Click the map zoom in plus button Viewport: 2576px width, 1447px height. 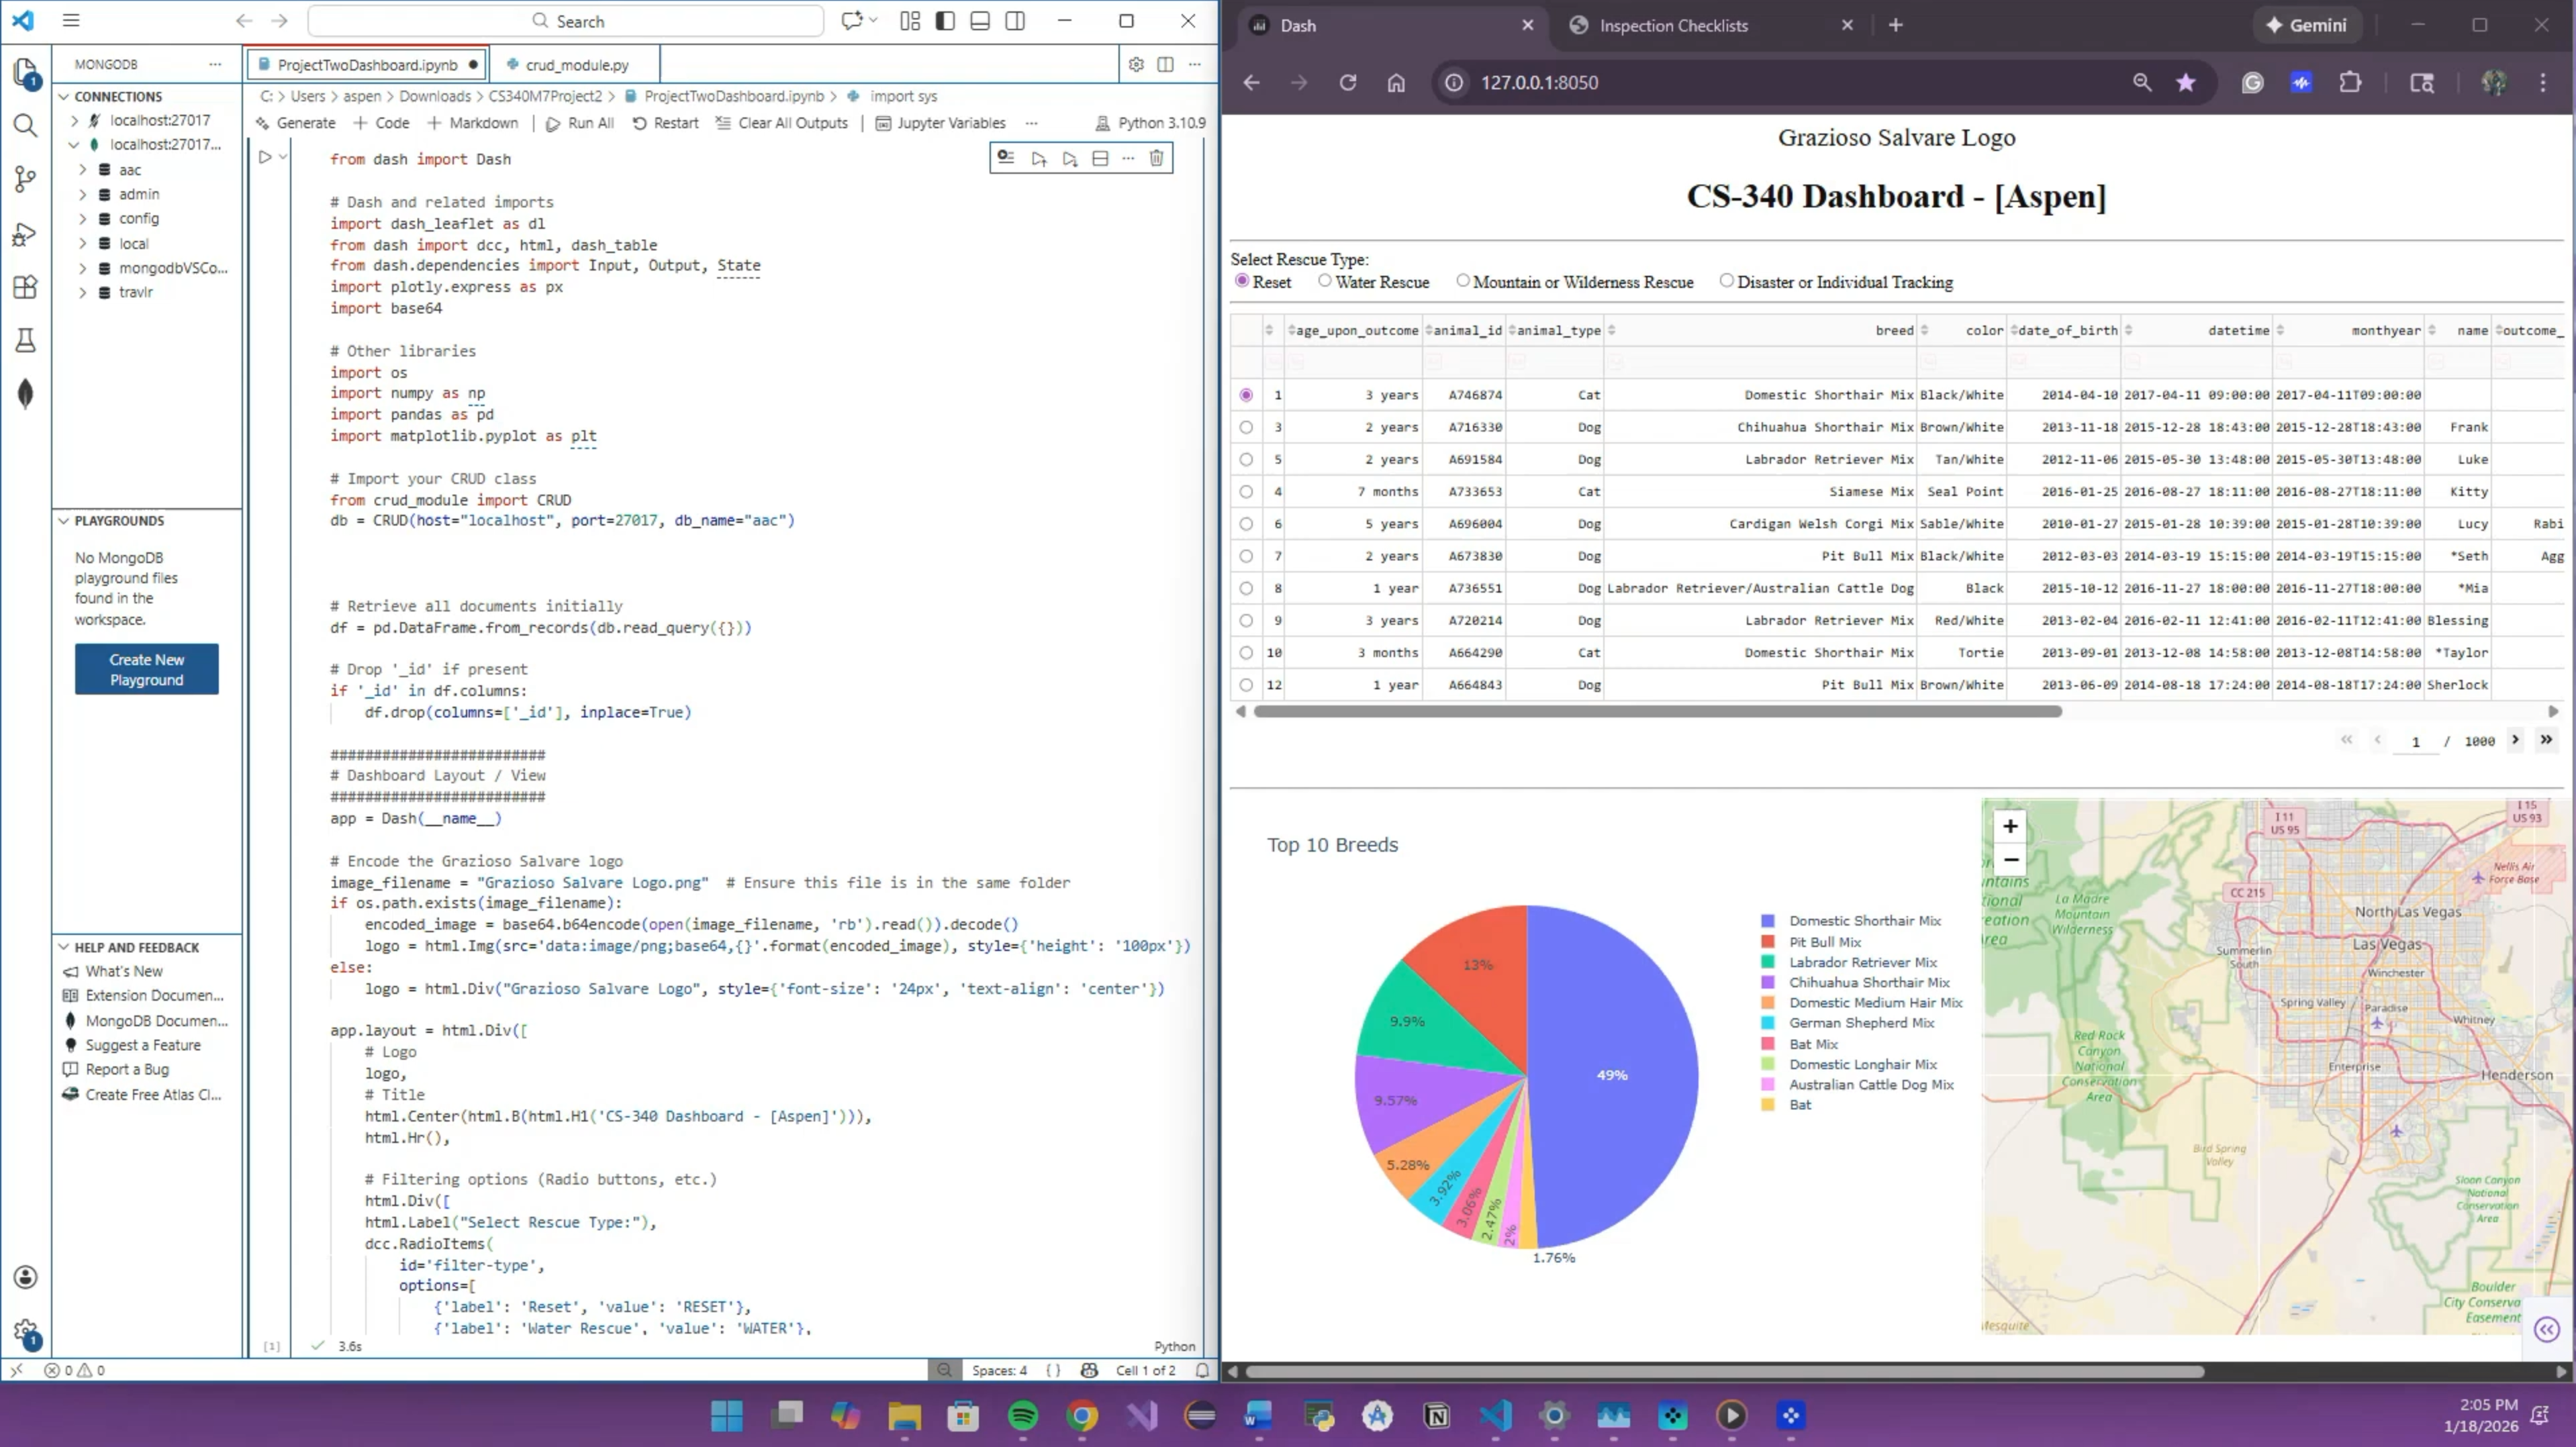(x=2010, y=826)
